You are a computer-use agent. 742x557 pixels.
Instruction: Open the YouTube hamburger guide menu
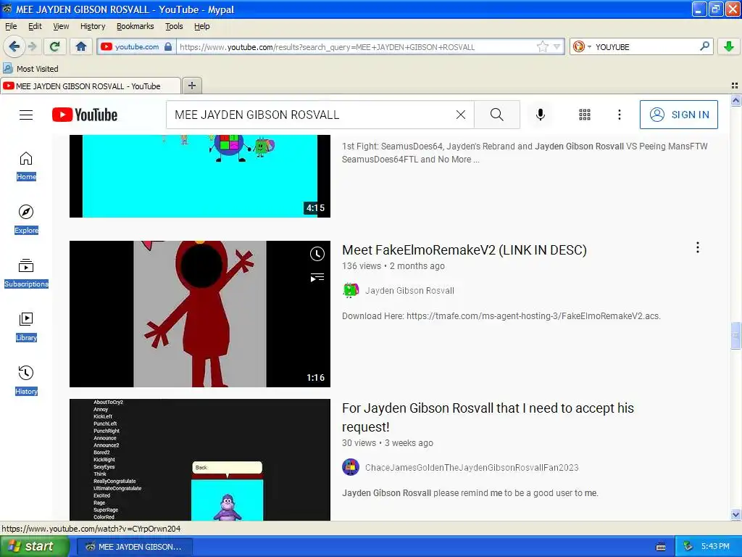pyautogui.click(x=26, y=115)
